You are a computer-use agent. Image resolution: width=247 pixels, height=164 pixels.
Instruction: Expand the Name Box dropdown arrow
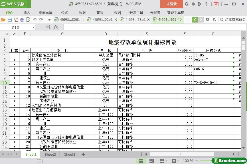tap(33, 27)
